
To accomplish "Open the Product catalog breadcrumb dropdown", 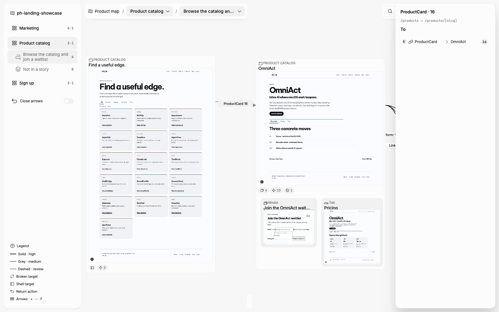I will tap(150, 11).
